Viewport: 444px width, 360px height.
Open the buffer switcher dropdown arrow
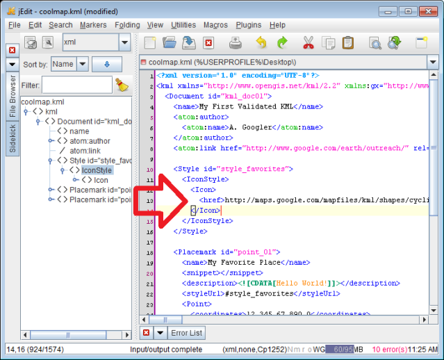[x=433, y=62]
